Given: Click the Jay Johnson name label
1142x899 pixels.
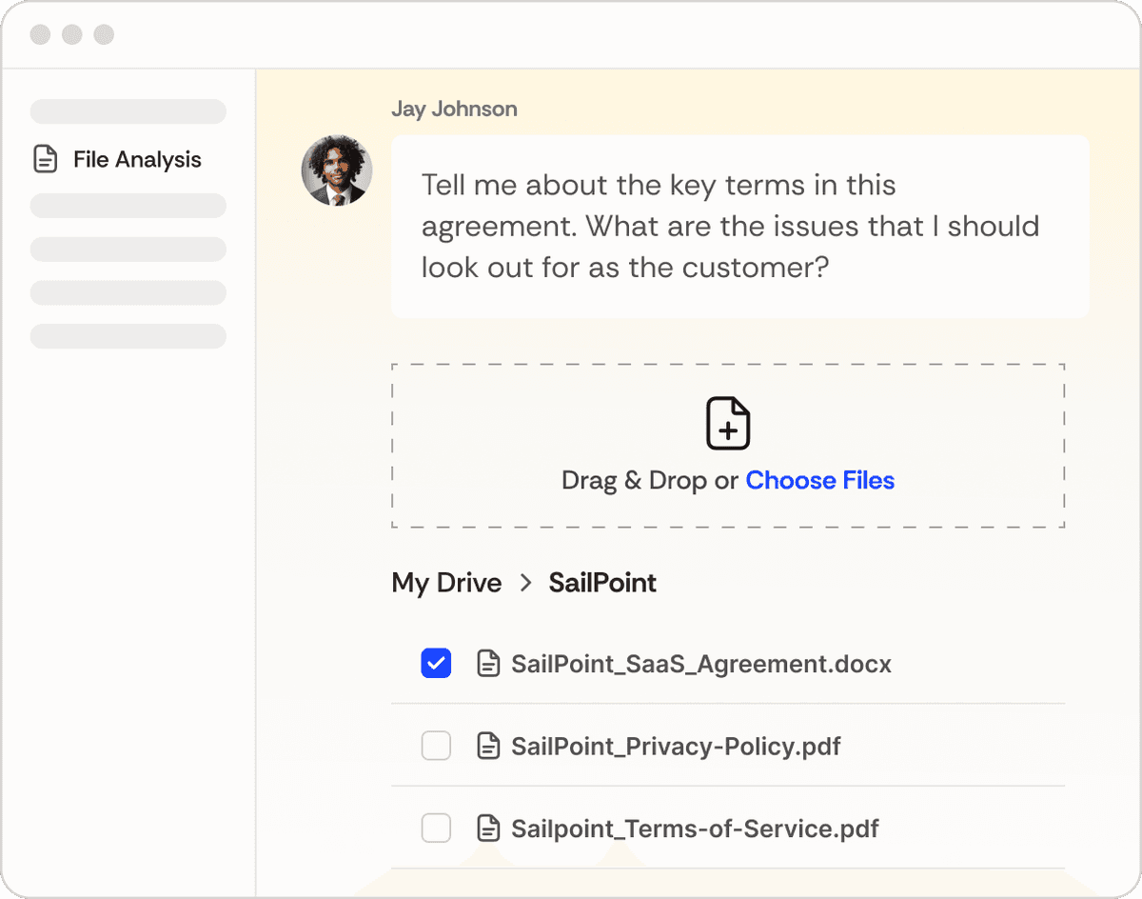Looking at the screenshot, I should pyautogui.click(x=454, y=109).
